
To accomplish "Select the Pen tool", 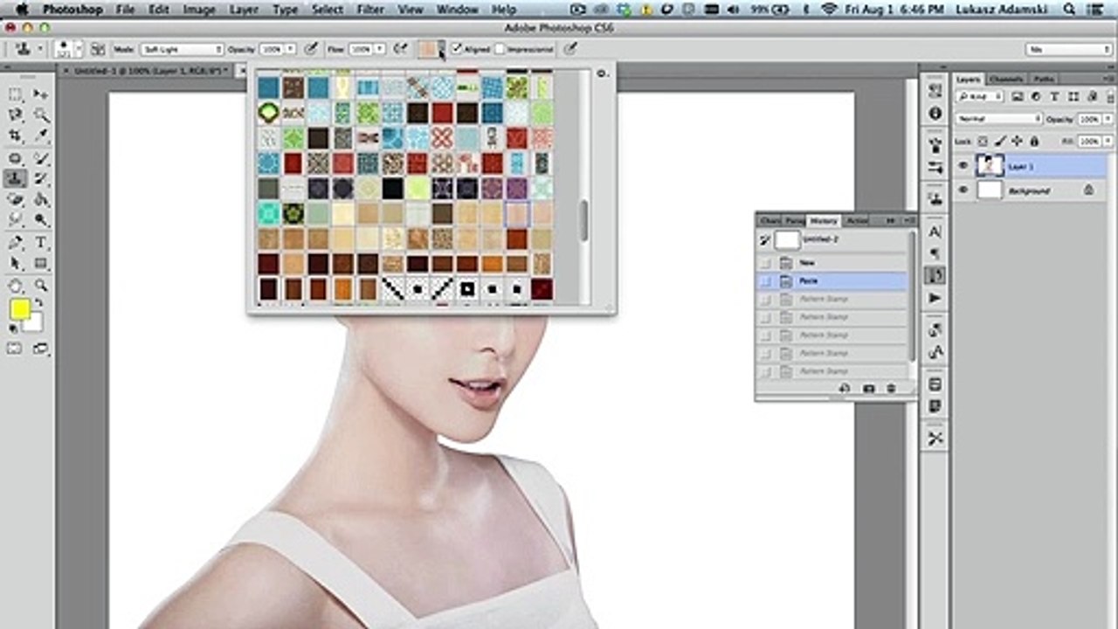I will [16, 242].
